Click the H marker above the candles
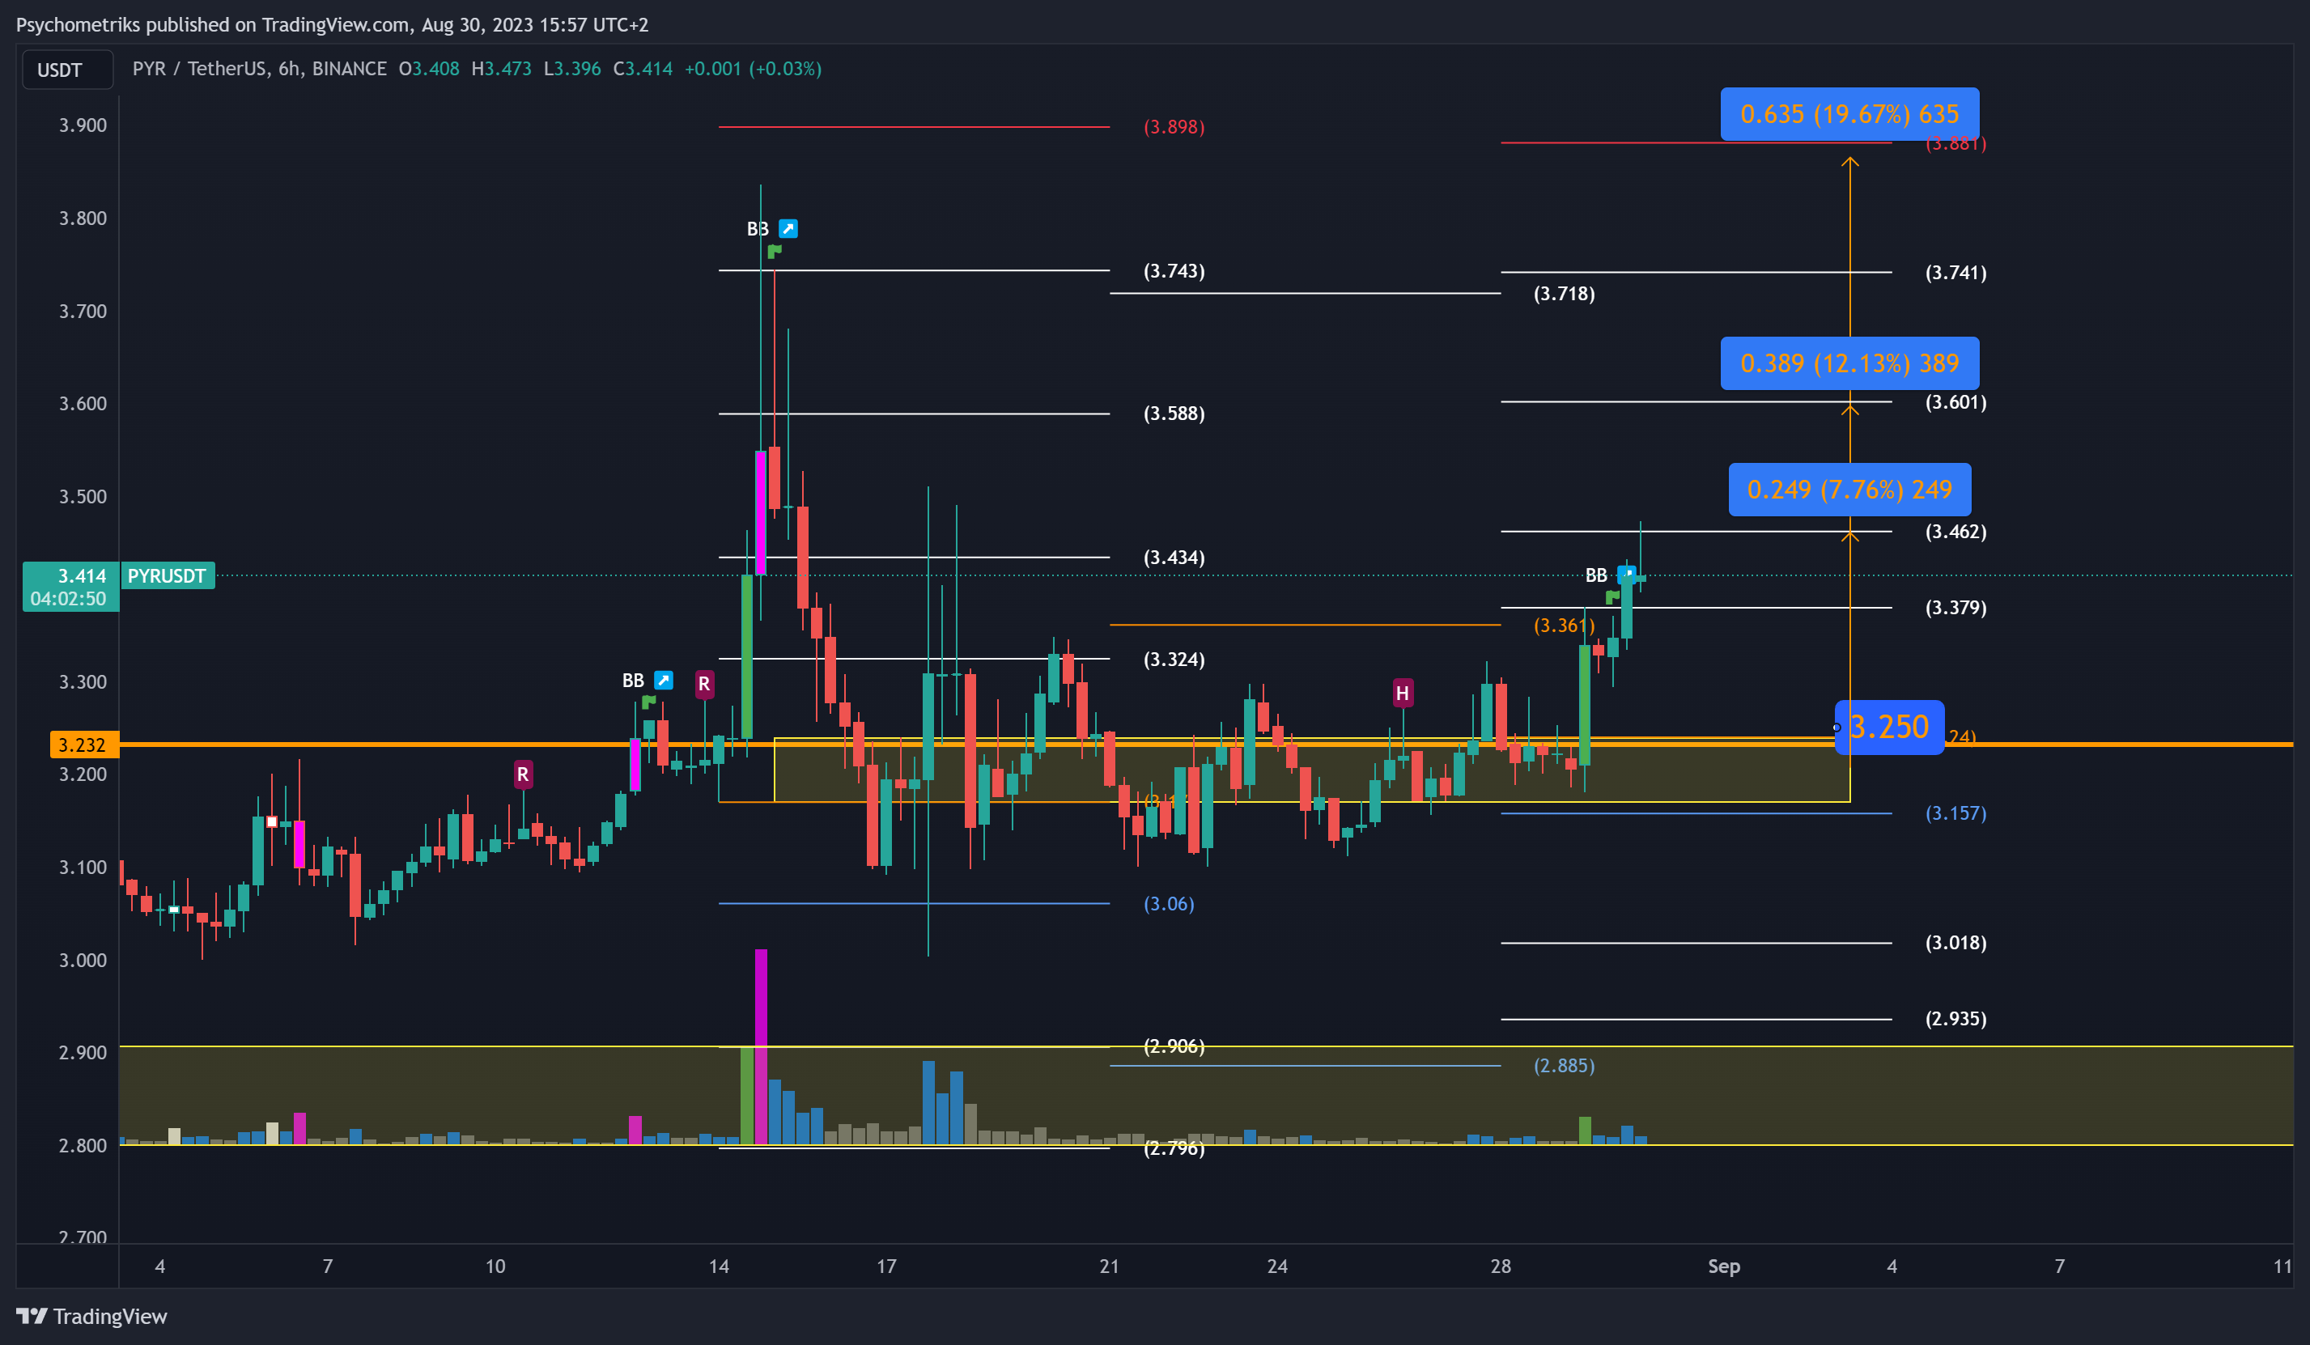Screen dimensions: 2310x1345 [1402, 693]
